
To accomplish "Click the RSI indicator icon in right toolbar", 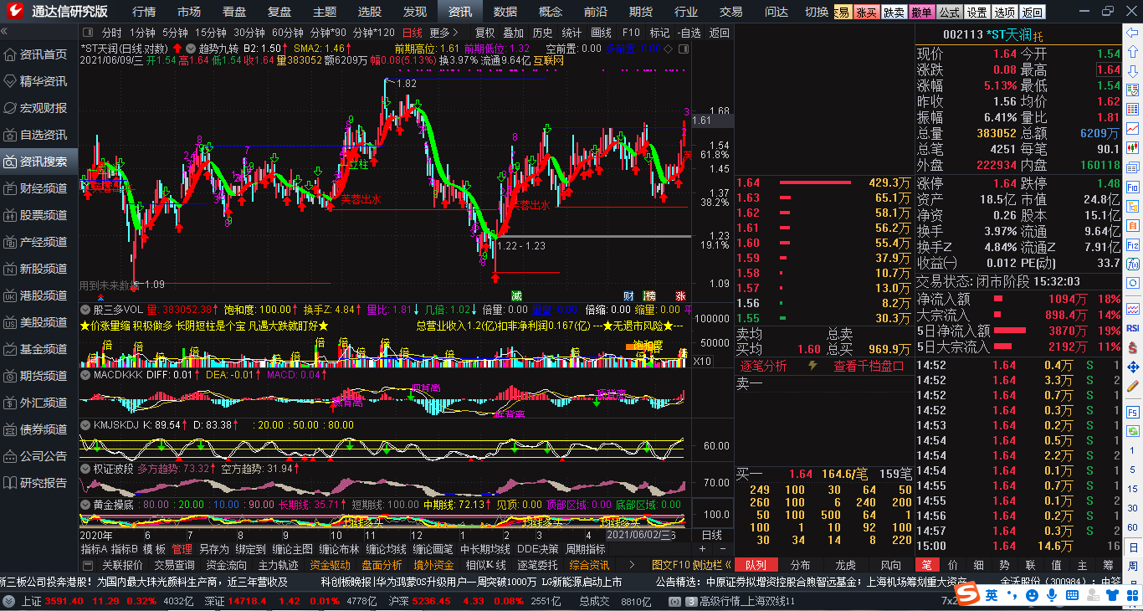I will pyautogui.click(x=1132, y=328).
